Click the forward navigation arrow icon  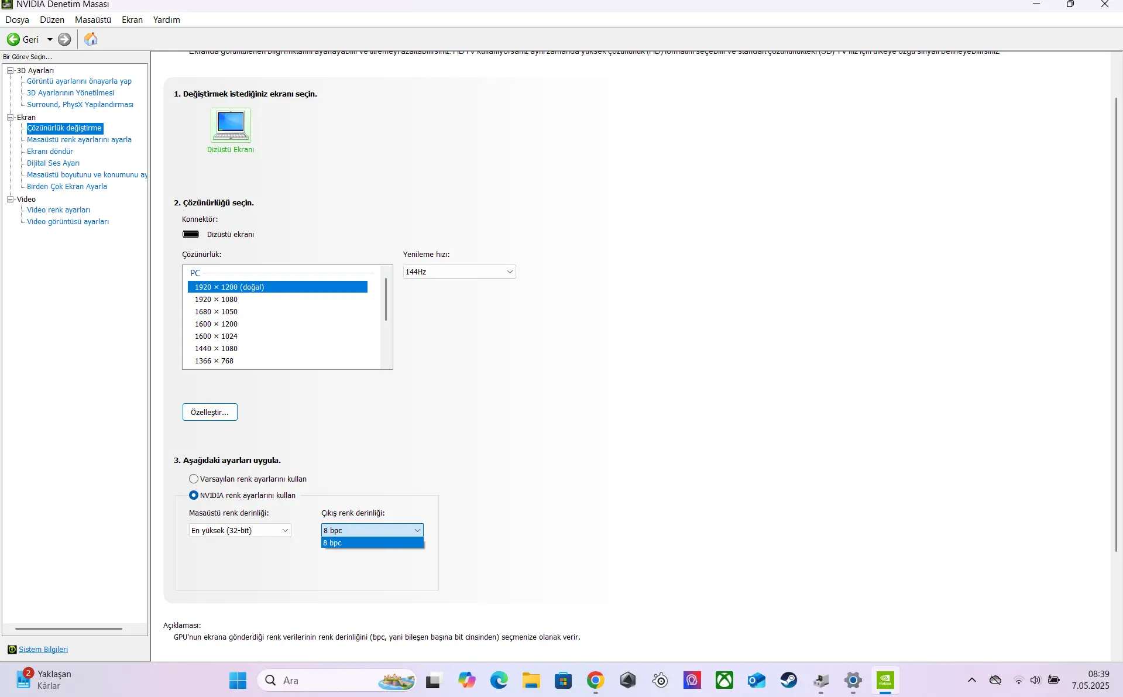click(x=64, y=39)
